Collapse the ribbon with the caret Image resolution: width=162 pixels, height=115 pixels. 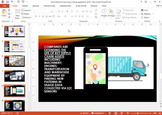(x=160, y=21)
